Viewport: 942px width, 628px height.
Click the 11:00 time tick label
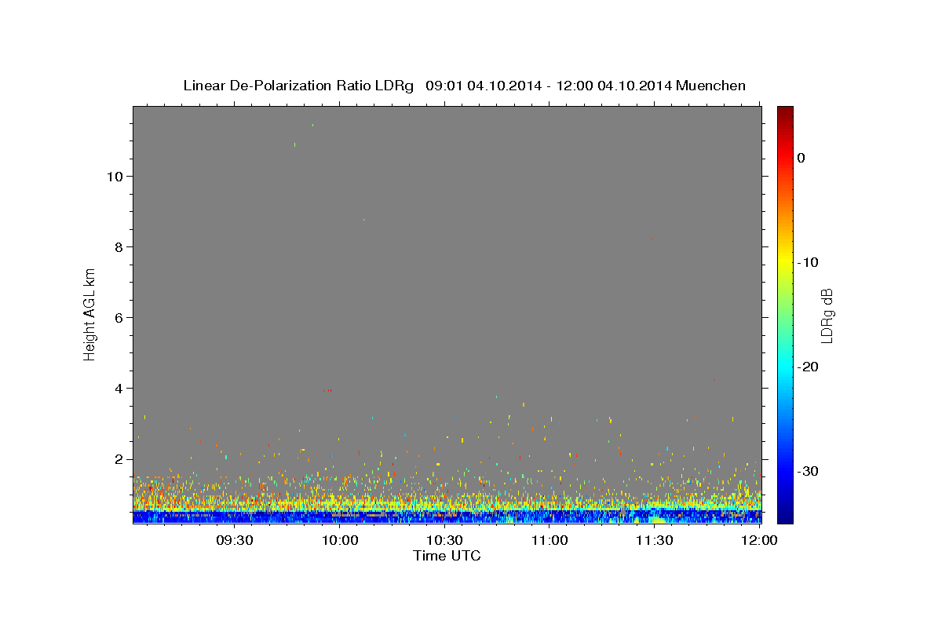(549, 541)
